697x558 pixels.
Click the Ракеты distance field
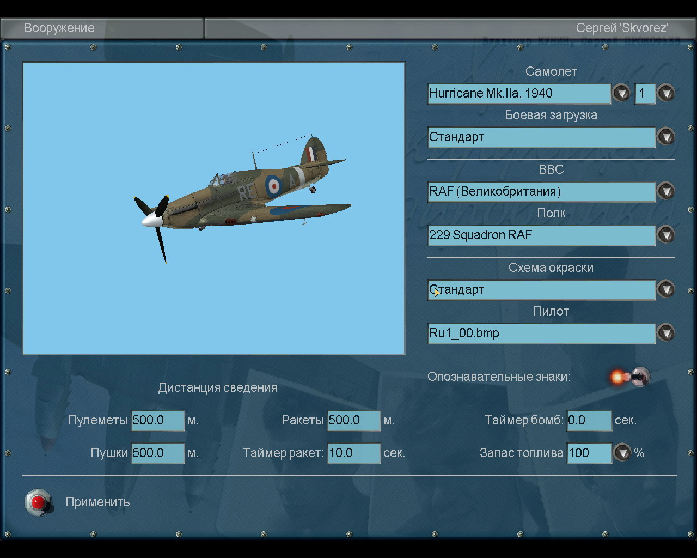pos(353,421)
